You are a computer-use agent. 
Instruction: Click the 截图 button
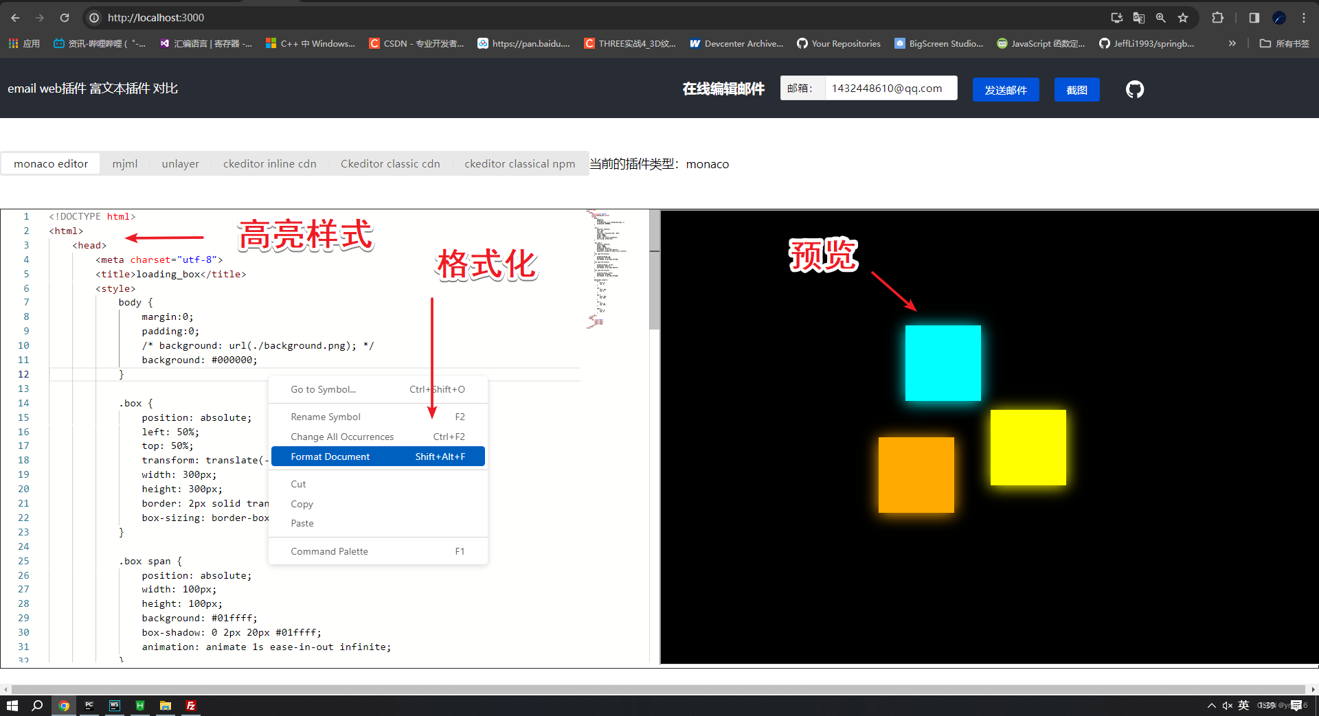click(x=1076, y=89)
